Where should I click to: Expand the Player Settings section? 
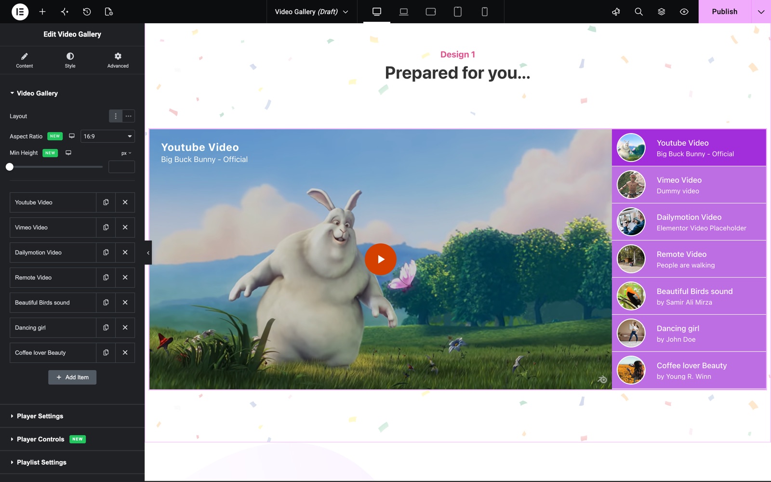point(72,416)
